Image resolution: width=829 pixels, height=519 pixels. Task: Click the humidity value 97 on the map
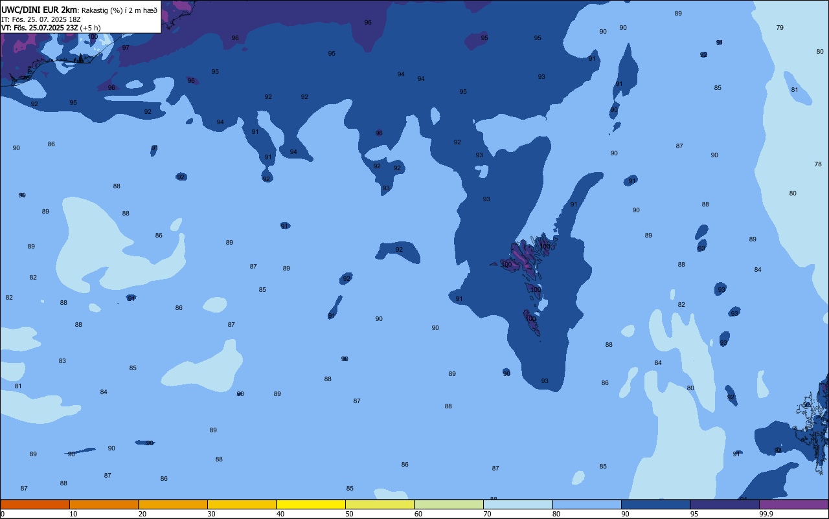click(126, 48)
